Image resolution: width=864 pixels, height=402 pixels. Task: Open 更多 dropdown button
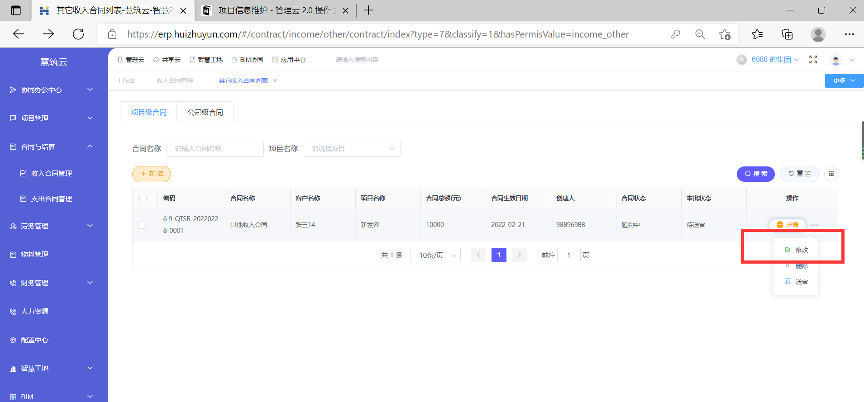point(844,80)
